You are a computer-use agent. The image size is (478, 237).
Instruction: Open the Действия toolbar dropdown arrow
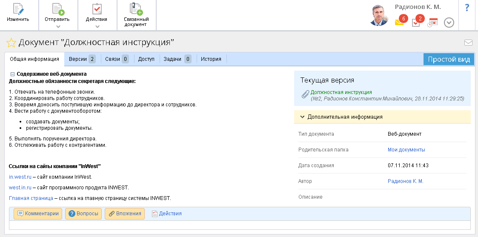pyautogui.click(x=97, y=27)
